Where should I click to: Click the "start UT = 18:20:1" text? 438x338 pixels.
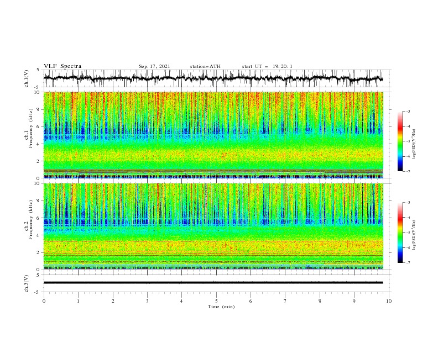pos(267,66)
